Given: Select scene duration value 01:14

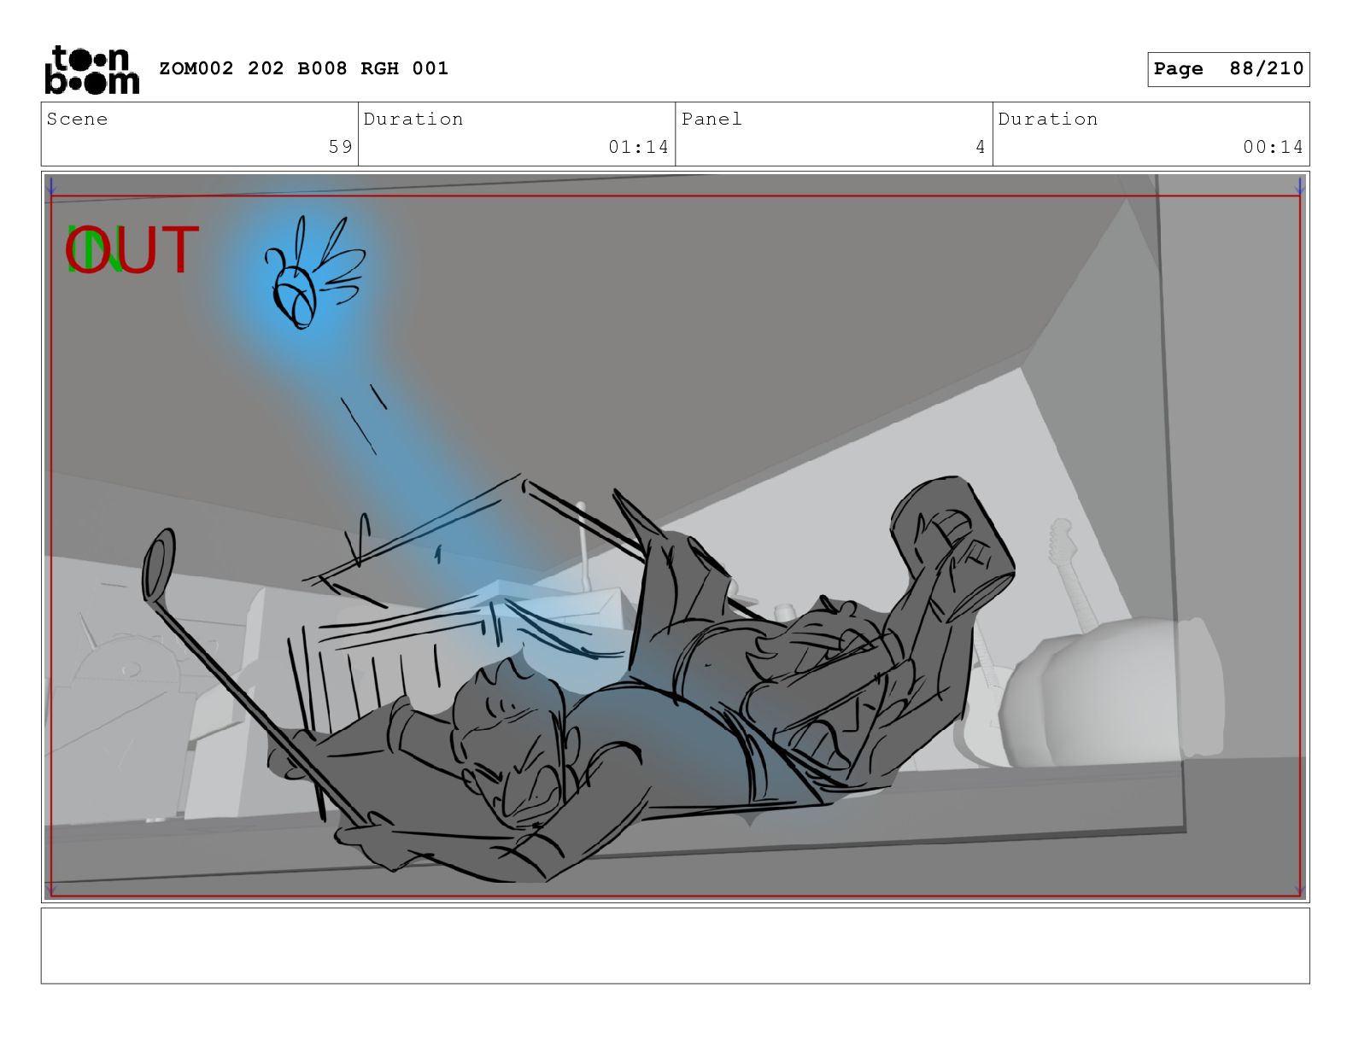Looking at the screenshot, I should (x=638, y=147).
